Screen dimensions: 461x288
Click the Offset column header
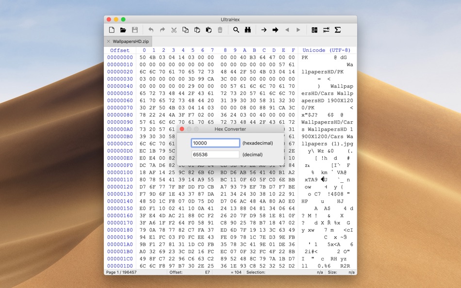120,50
